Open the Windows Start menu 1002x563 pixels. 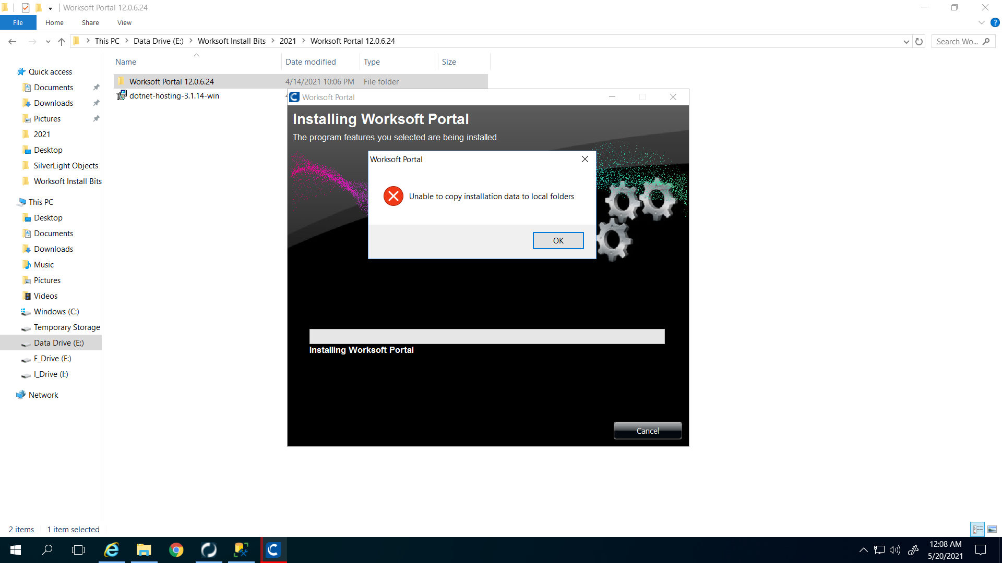pyautogui.click(x=16, y=550)
